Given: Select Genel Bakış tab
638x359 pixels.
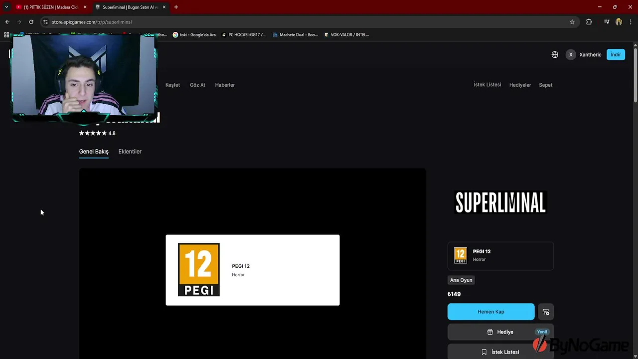Looking at the screenshot, I should coord(94,152).
